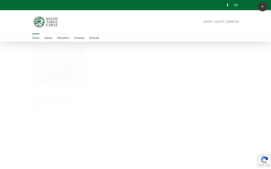
Task: Click the email envelope icon
Action: [x=236, y=5]
